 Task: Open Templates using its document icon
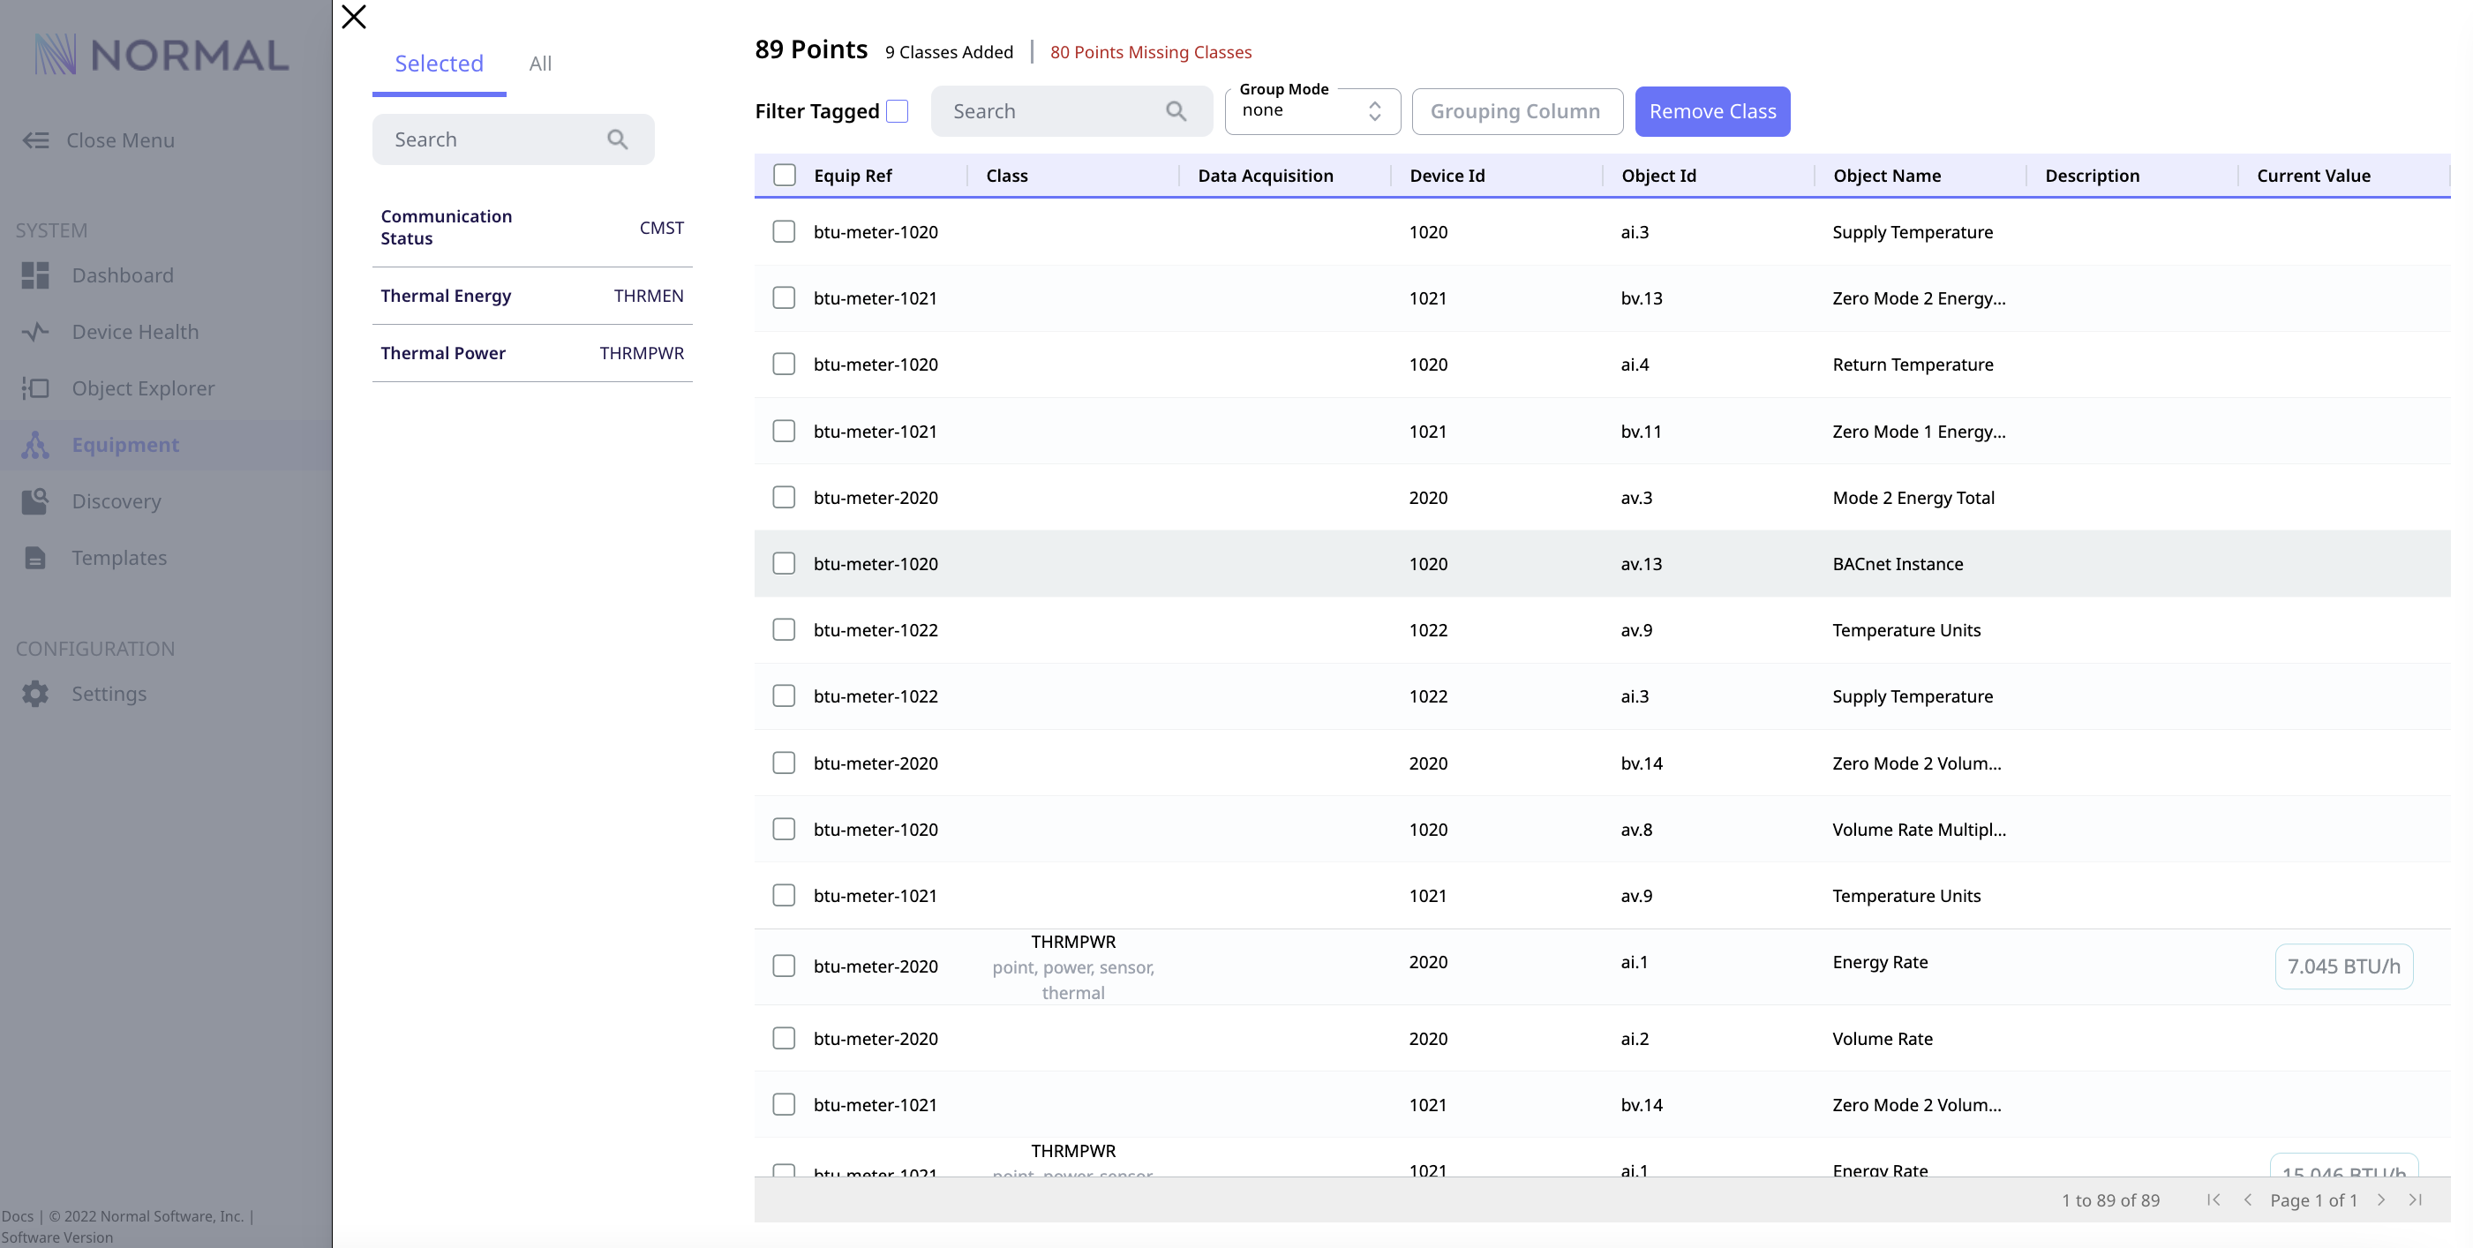click(x=35, y=558)
